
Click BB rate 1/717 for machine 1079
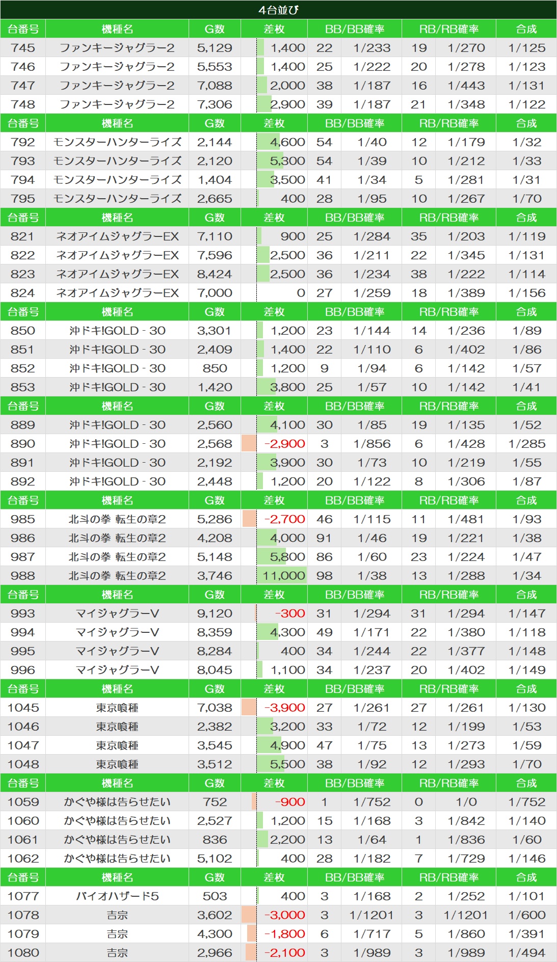pos(372,934)
